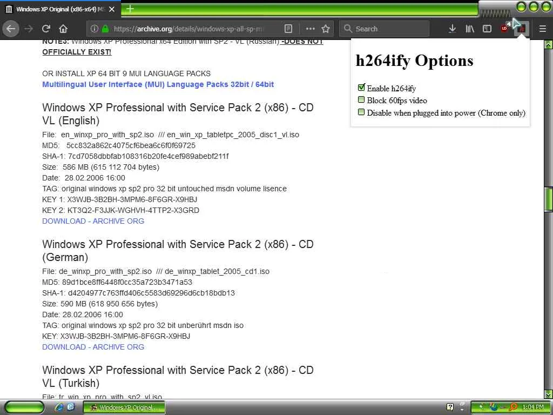Click OFFICIALLY EXIST! underlined text

click(x=77, y=52)
